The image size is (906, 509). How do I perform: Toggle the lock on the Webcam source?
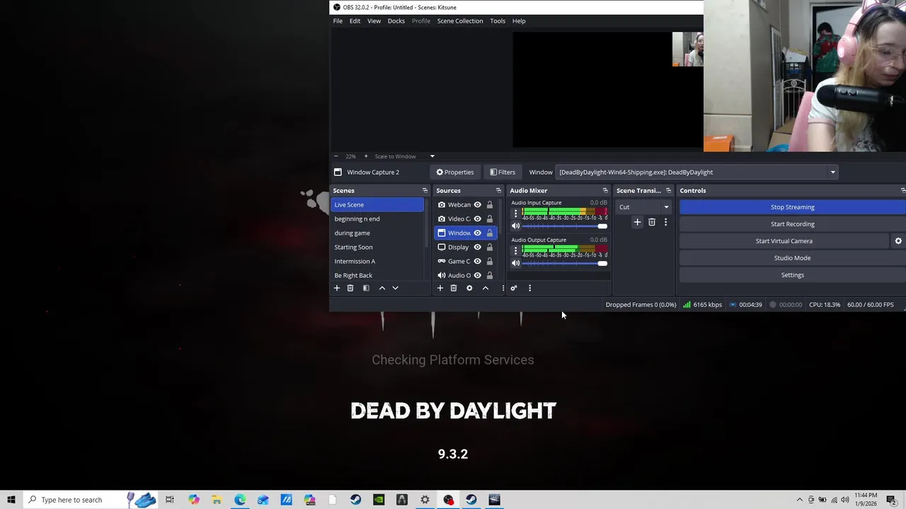pyautogui.click(x=489, y=204)
